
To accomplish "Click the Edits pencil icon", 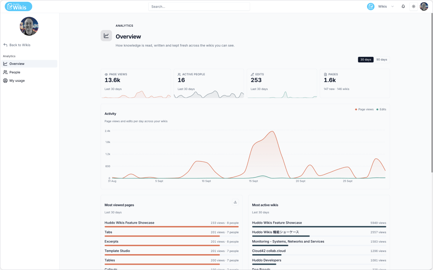I will pos(253,74).
